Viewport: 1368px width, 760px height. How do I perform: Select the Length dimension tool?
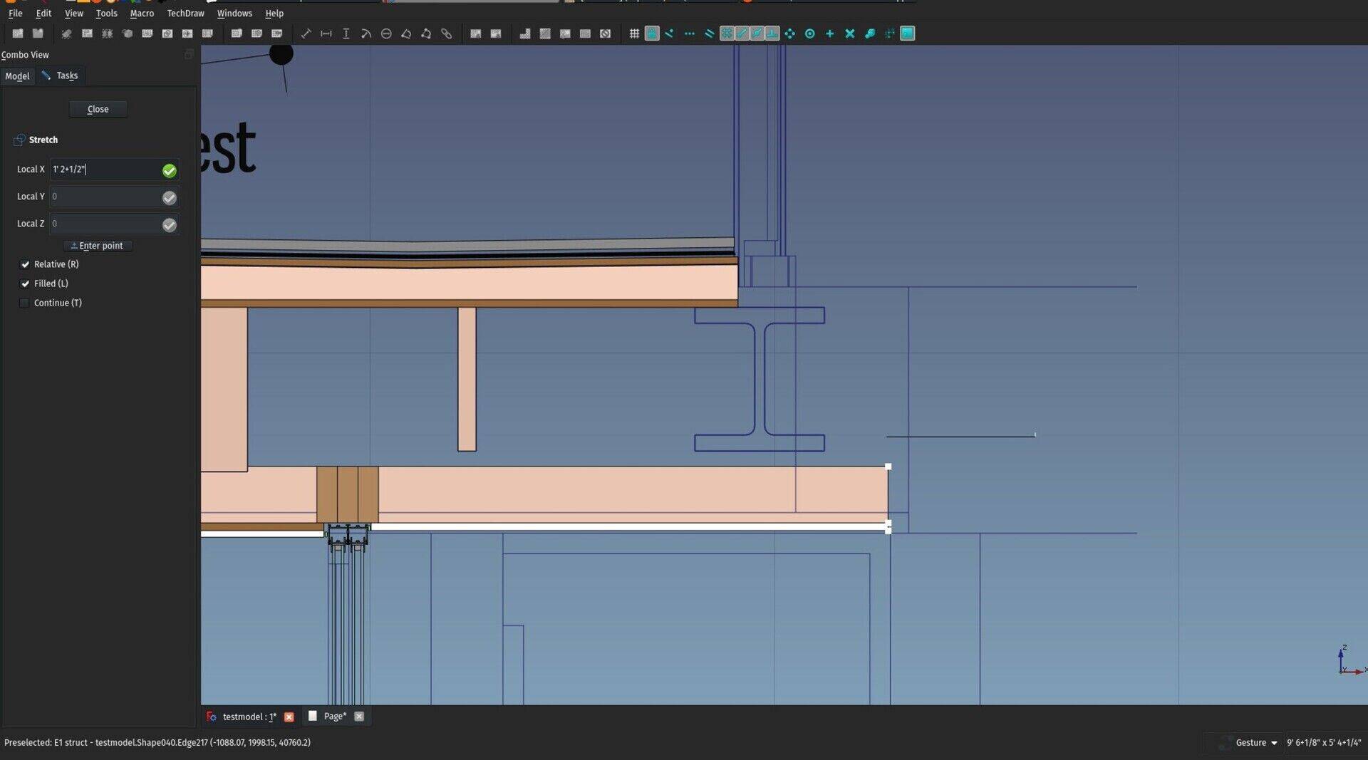point(306,33)
